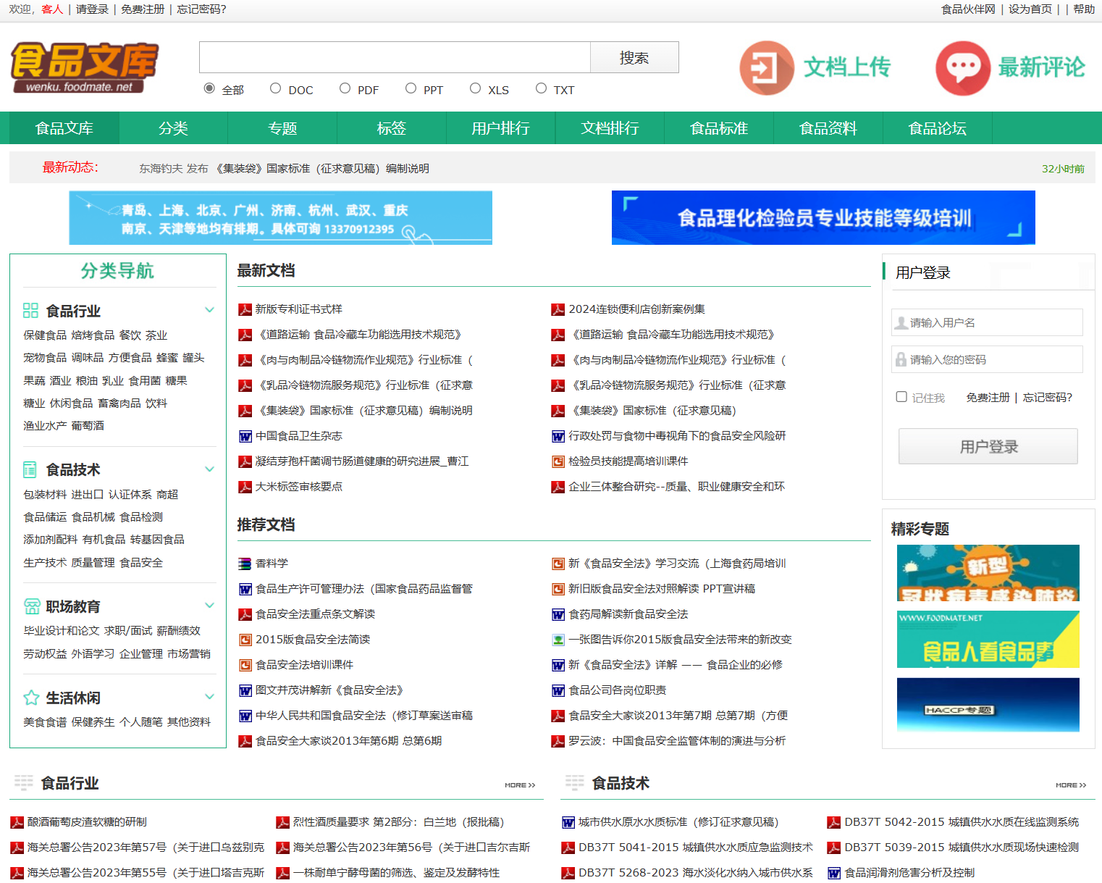Click the 搜索 search button
Viewport: 1102px width, 883px height.
point(634,57)
